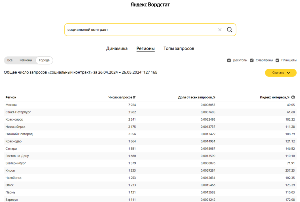Uncheck the Смартфоны checkbox
The width and height of the screenshot is (300, 202).
(x=252, y=60)
